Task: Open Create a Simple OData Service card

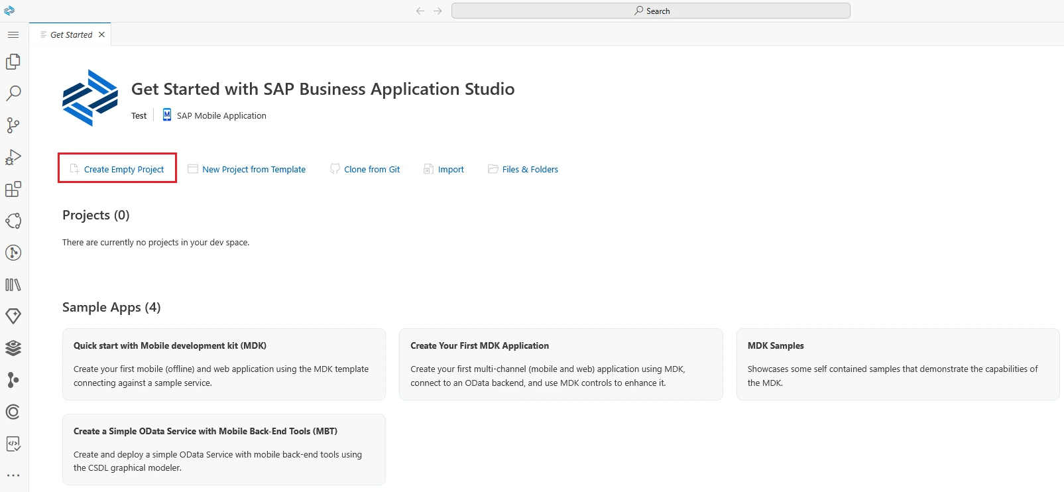Action: [224, 450]
